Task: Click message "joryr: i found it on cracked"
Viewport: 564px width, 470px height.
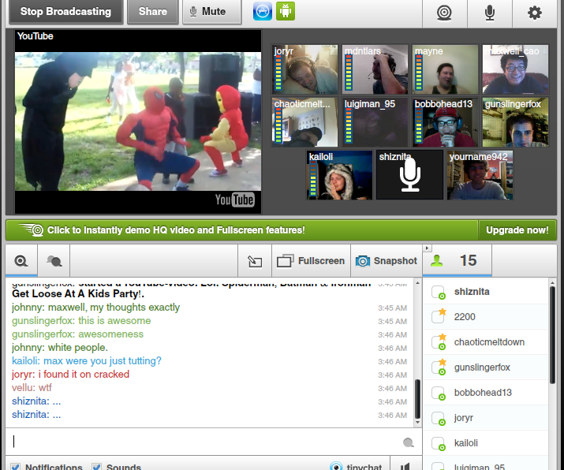Action: point(70,375)
